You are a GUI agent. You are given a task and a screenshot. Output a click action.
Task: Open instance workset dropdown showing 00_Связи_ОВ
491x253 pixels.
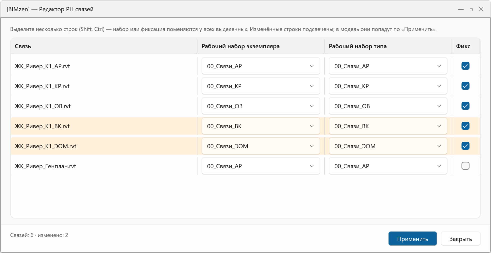pos(261,106)
